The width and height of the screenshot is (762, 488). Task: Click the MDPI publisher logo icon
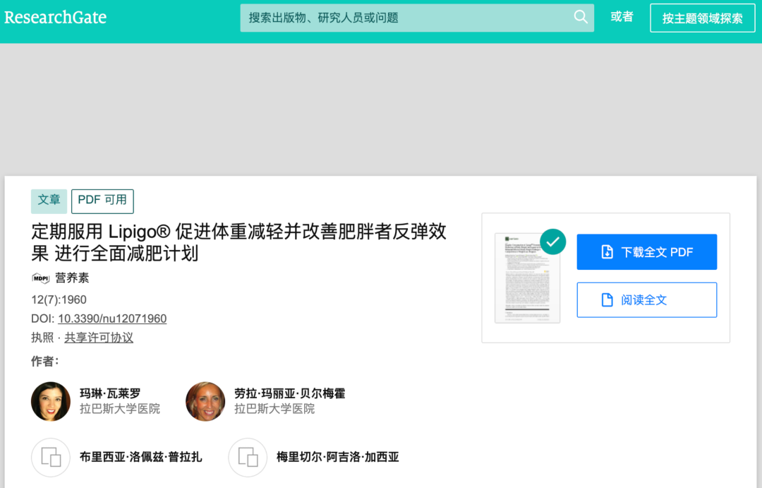(x=41, y=278)
